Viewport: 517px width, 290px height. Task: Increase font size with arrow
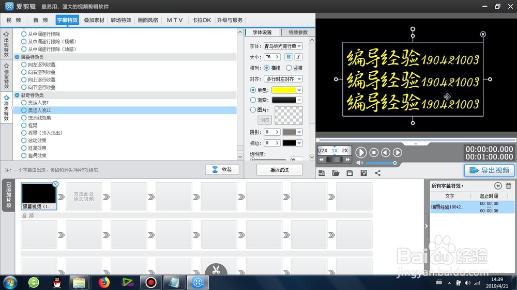point(277,57)
